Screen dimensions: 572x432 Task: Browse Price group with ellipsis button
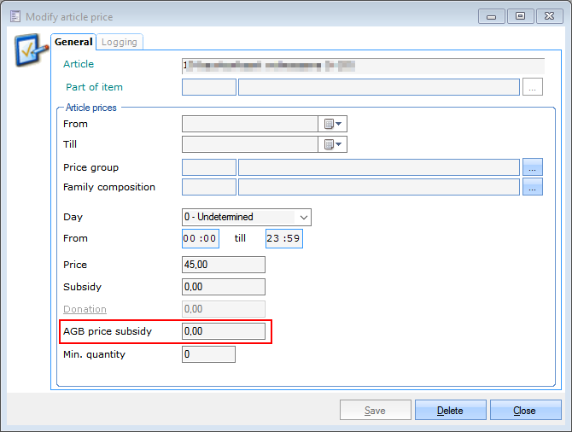point(533,167)
